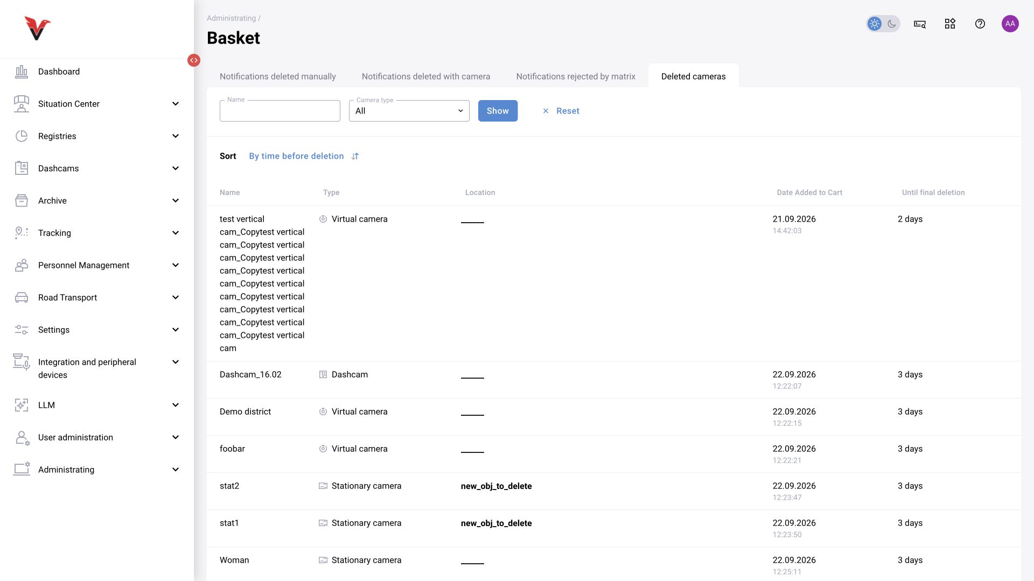Open the AA user avatar menu
The height and width of the screenshot is (581, 1034).
1010,24
